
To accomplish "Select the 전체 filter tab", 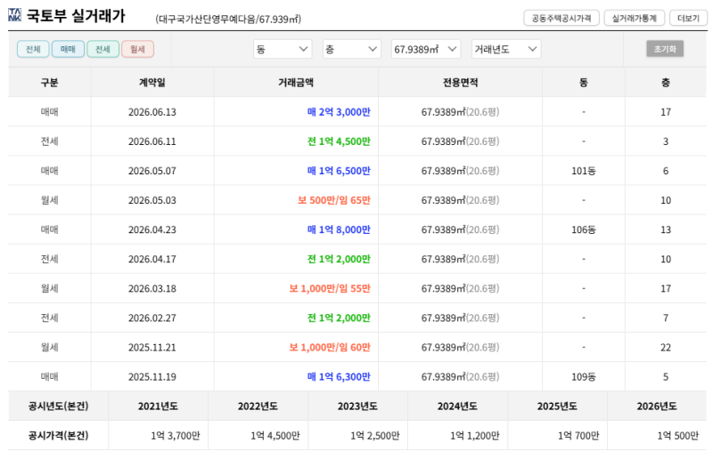I will [33, 49].
